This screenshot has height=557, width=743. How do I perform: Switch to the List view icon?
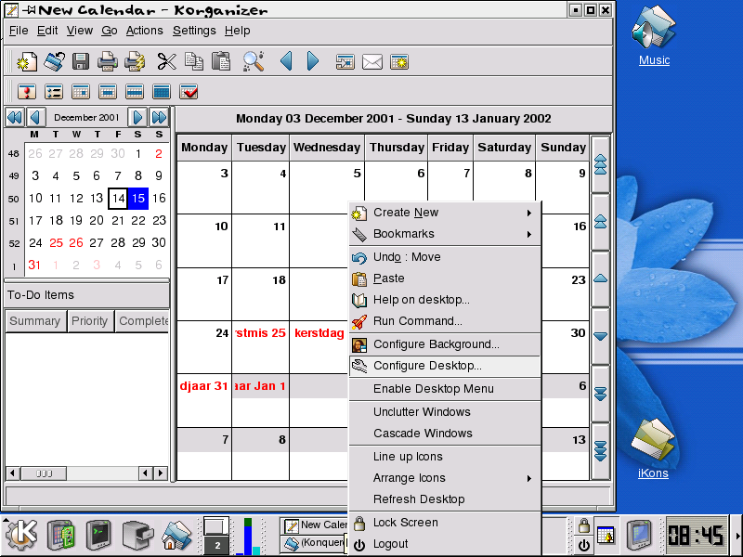point(54,91)
